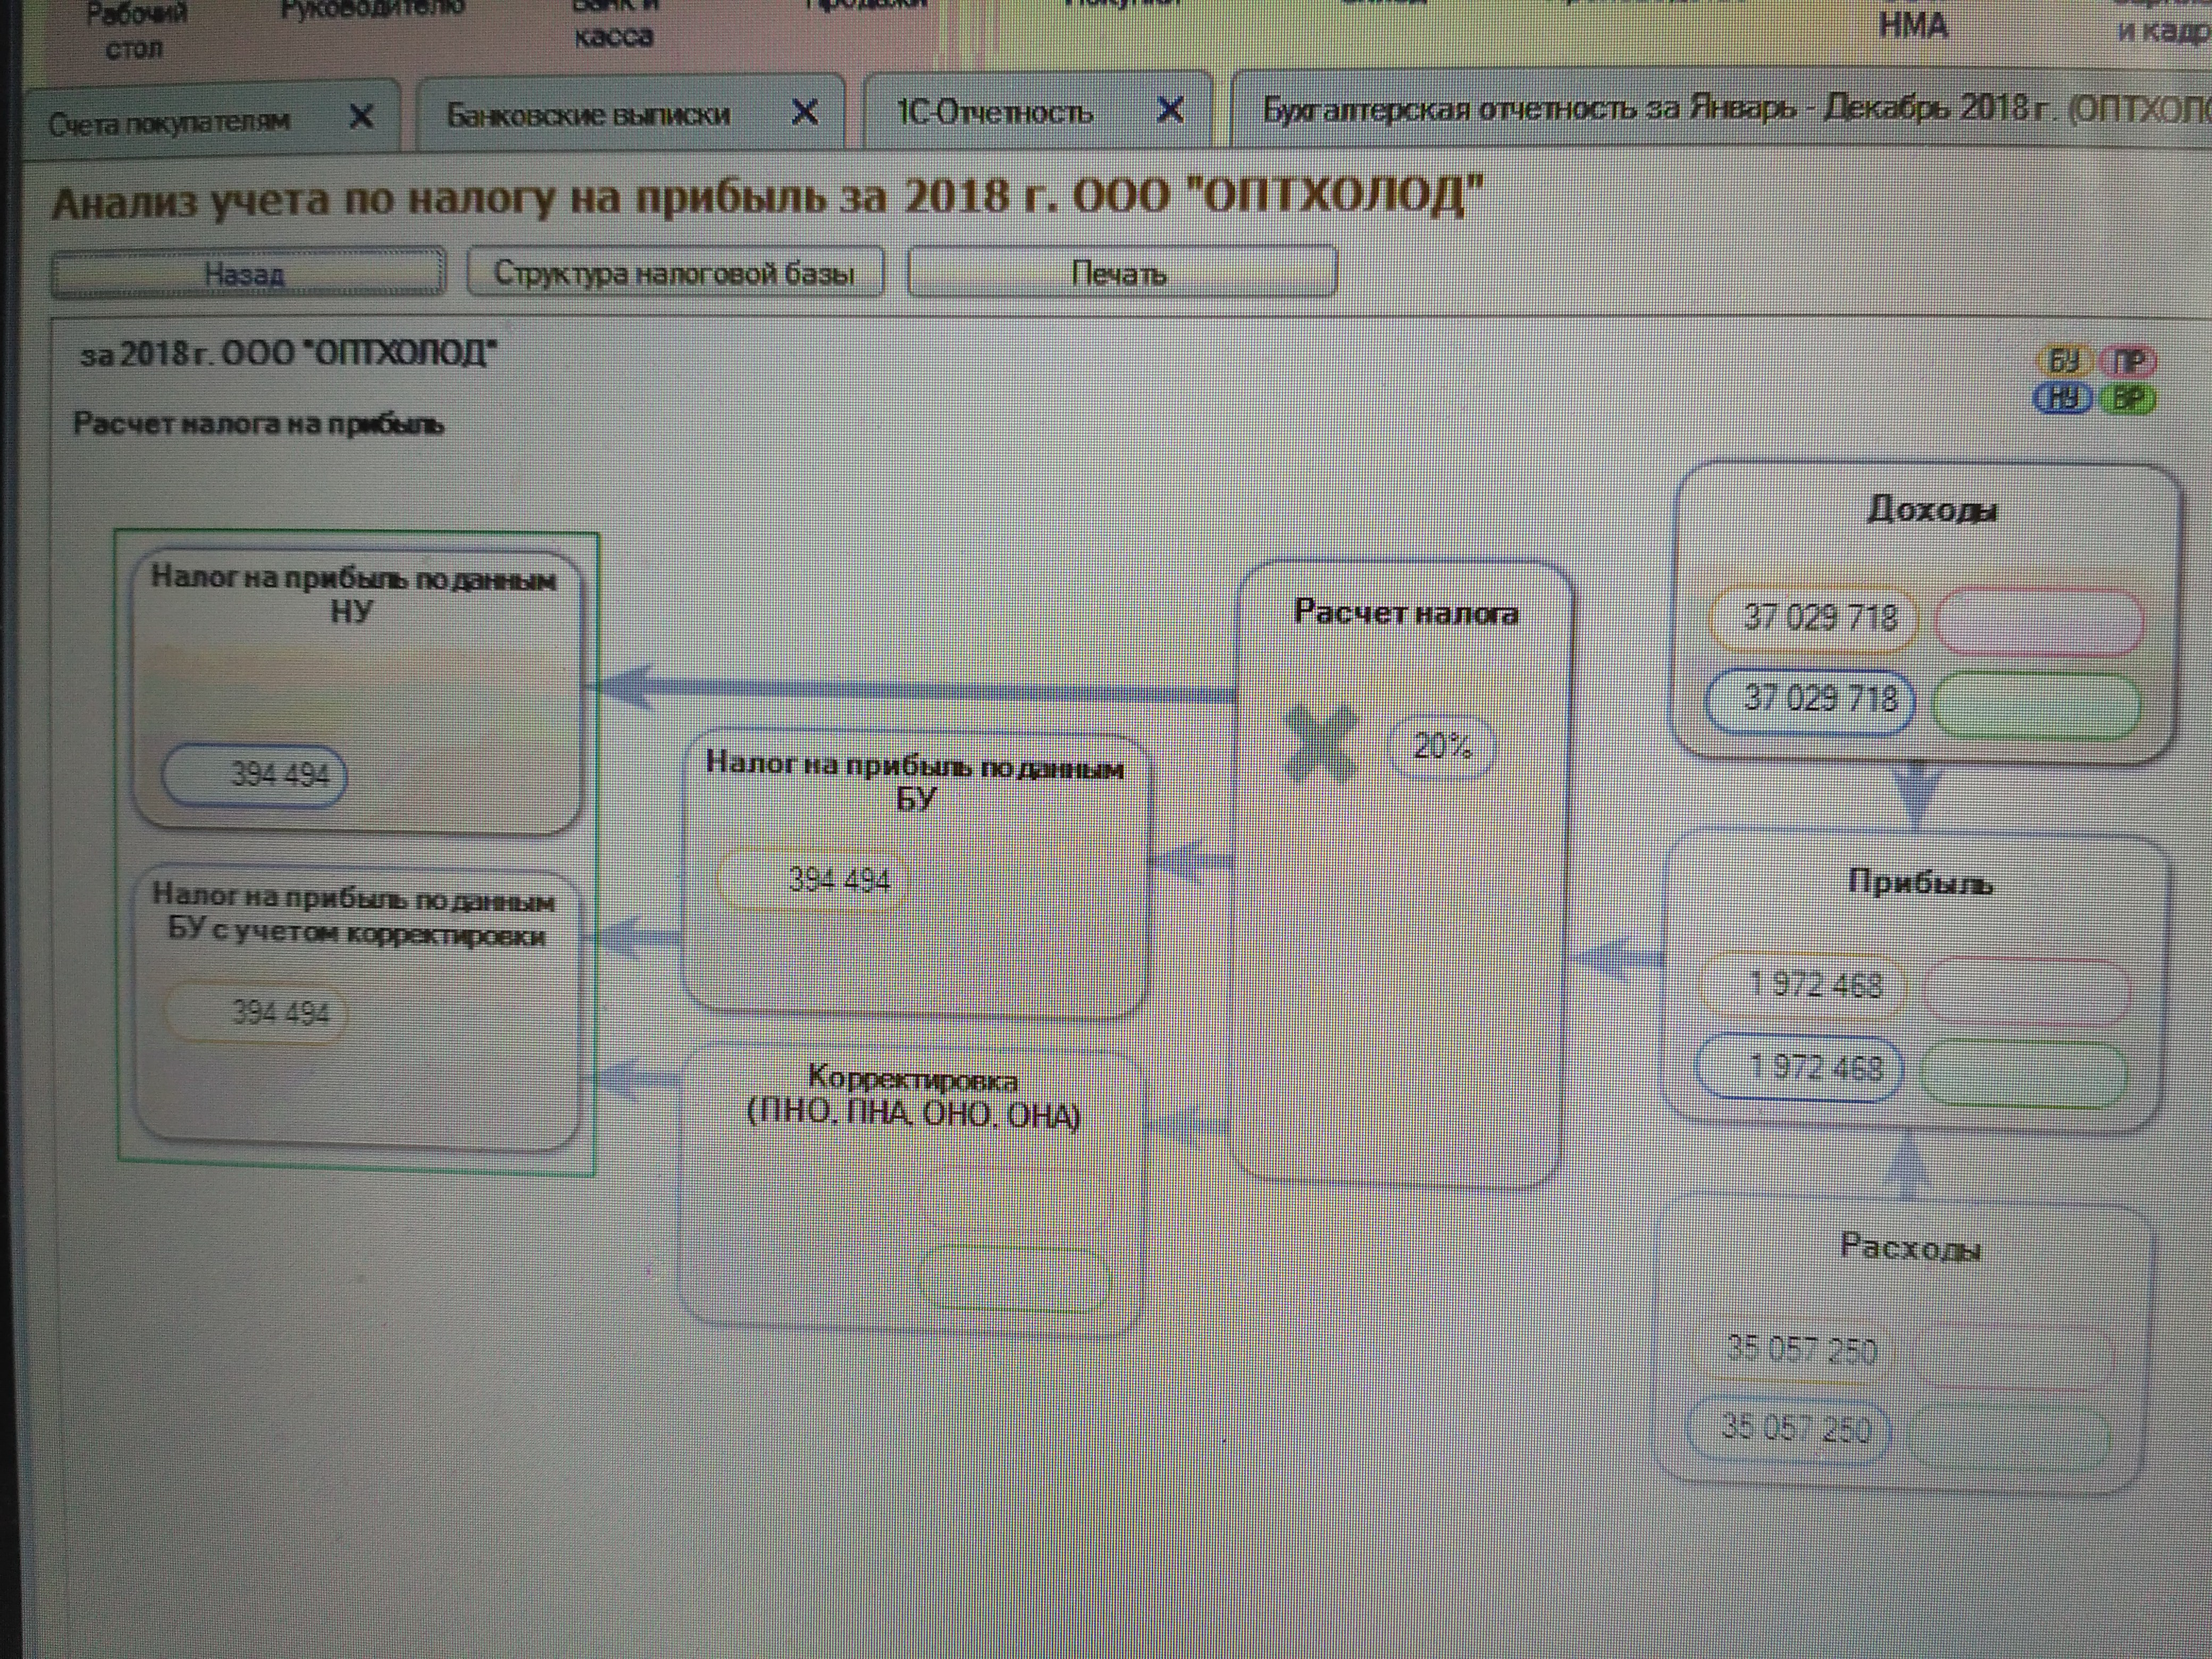Click the ПР legend badge
The width and height of the screenshot is (2212, 1659).
[2128, 361]
